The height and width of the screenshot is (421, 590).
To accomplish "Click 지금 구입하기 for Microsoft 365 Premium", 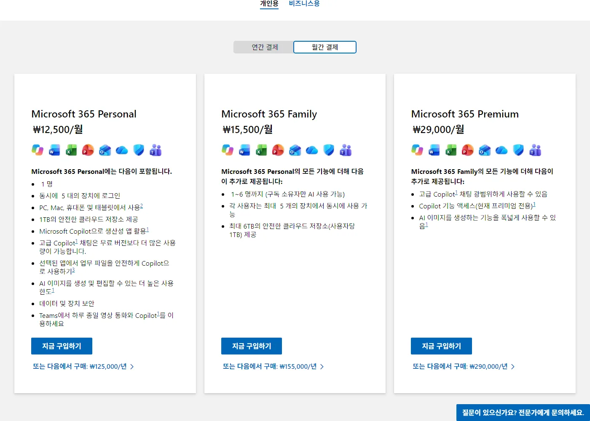I will (441, 346).
